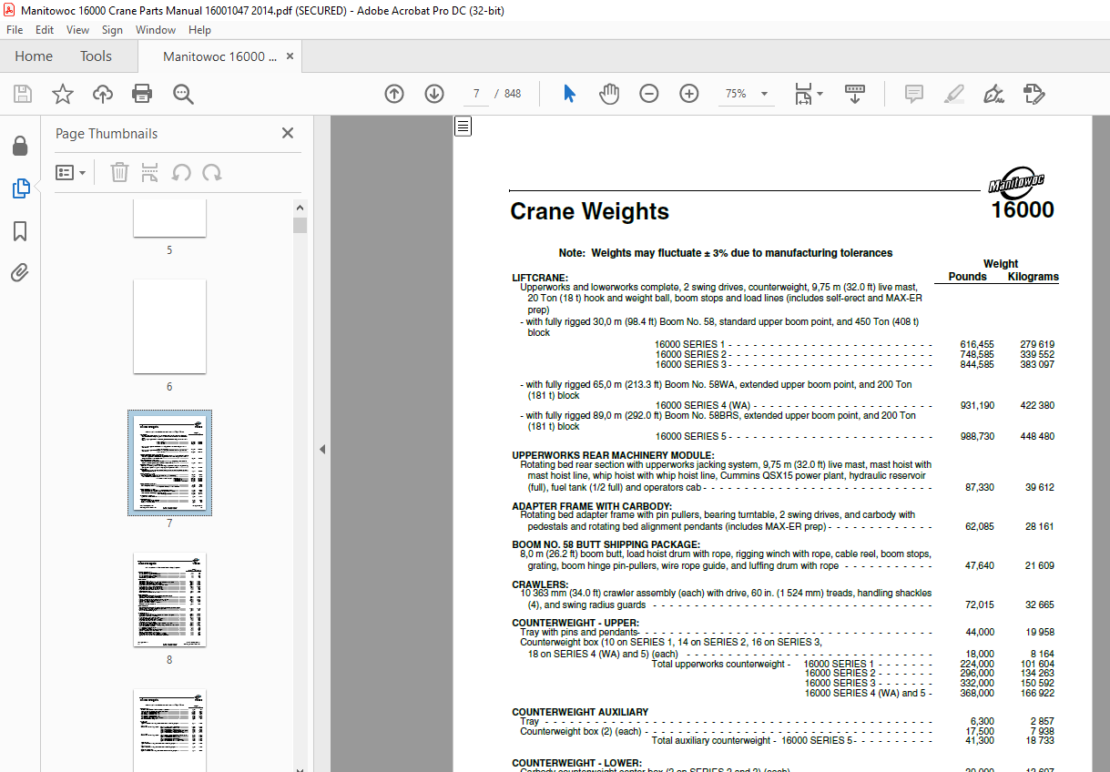Click the 616,455 pounds value
Viewport: 1110px width, 772px height.
pos(977,344)
